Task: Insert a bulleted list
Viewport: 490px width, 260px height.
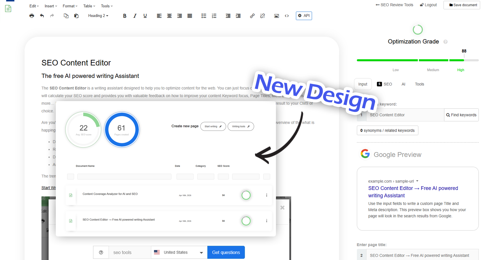Action: (x=203, y=16)
